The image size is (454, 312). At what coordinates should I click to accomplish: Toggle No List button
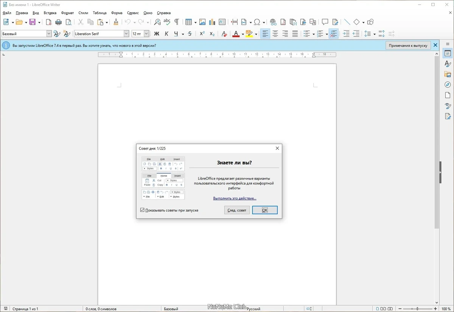coord(333,34)
